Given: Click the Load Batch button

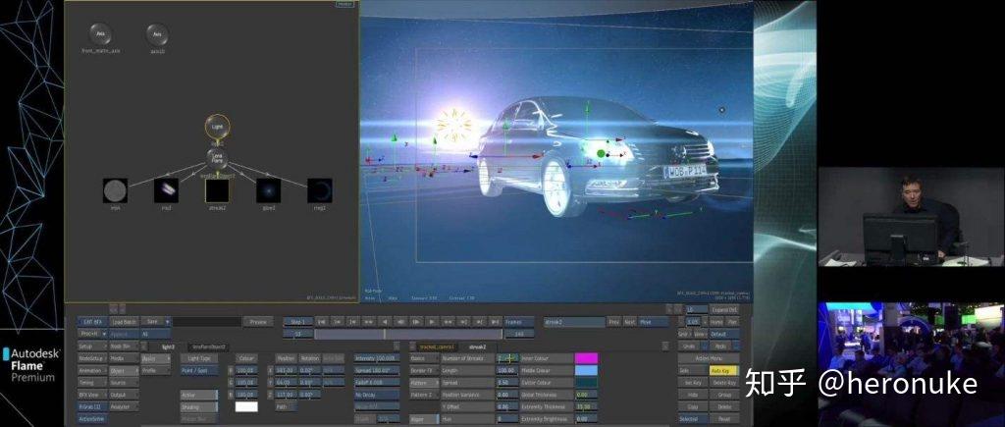Looking at the screenshot, I should point(125,322).
